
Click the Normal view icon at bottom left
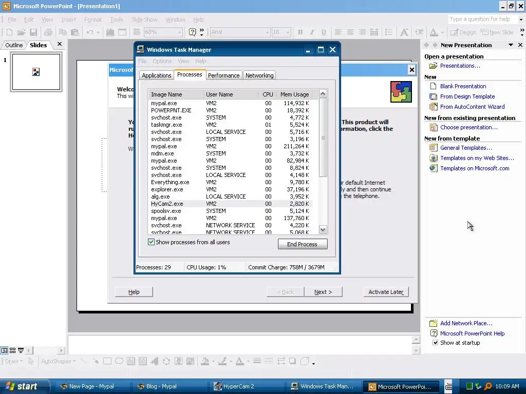4,350
